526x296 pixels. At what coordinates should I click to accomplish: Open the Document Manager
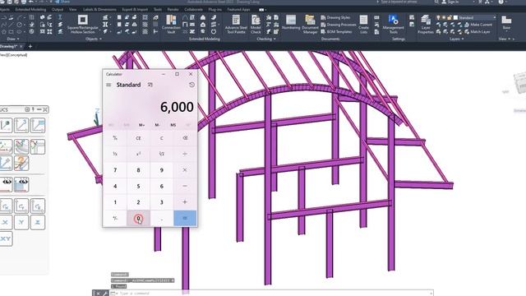(x=310, y=24)
